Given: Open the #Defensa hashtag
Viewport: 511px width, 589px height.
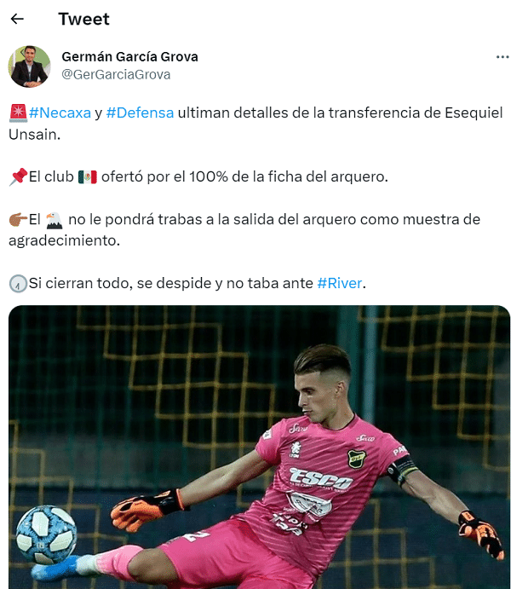Looking at the screenshot, I should (140, 113).
